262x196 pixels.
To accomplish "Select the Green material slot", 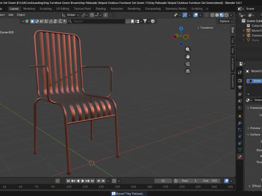I will [x=254, y=81].
